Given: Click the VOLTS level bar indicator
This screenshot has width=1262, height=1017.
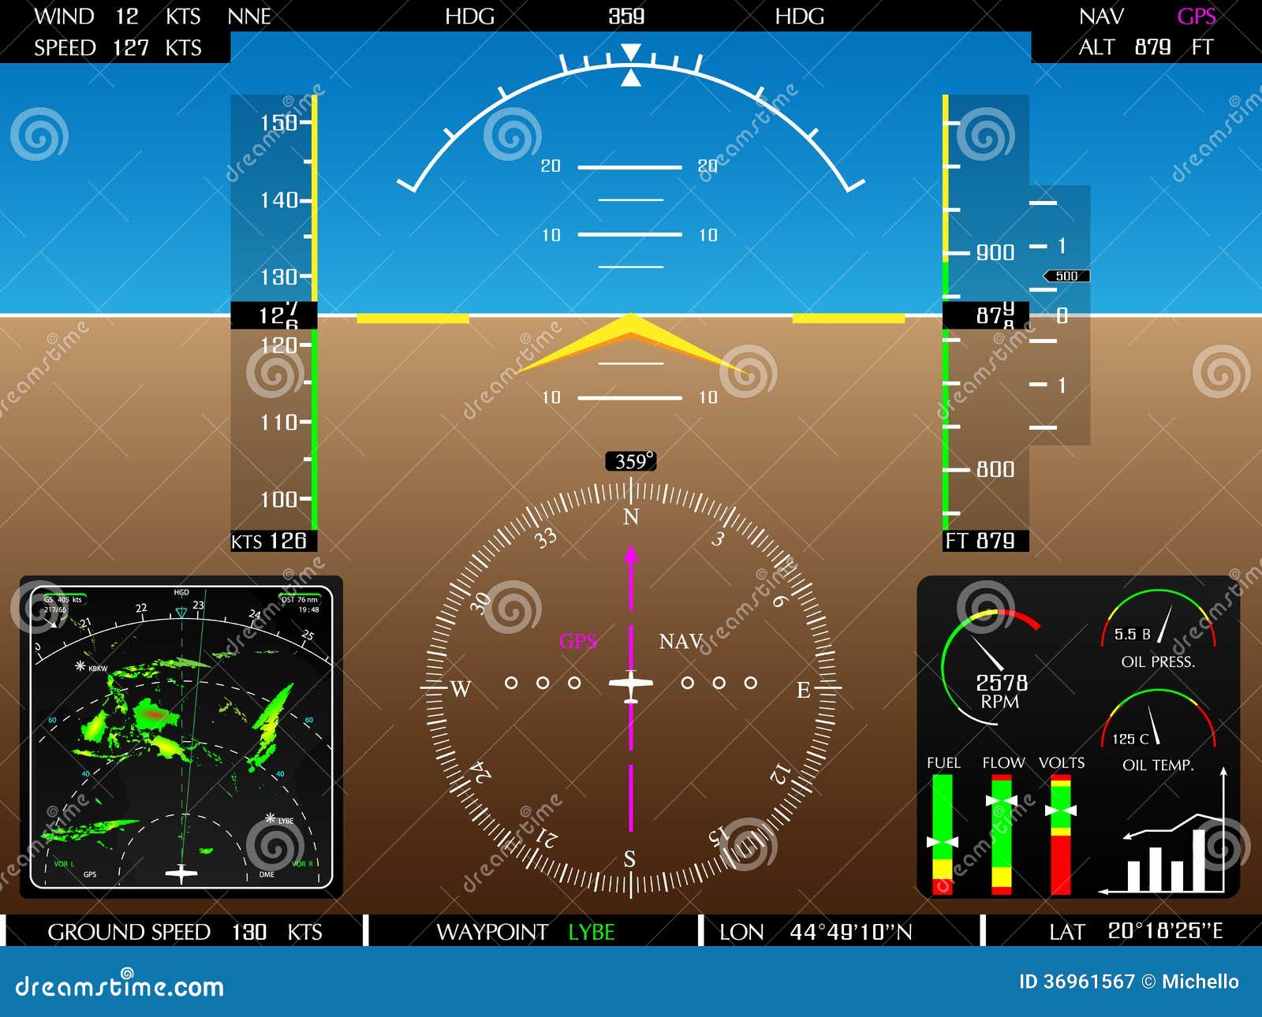Looking at the screenshot, I should [1061, 834].
